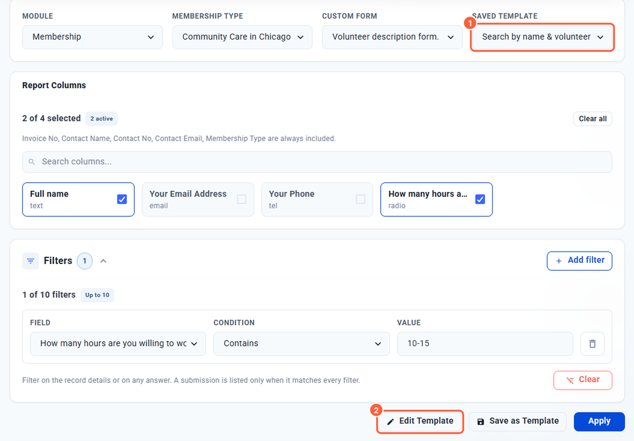Open the filter Field dropdown
The image size is (634, 441).
pos(118,344)
